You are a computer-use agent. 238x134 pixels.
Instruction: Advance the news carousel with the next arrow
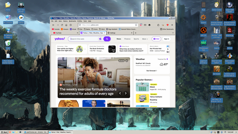coord(126,93)
